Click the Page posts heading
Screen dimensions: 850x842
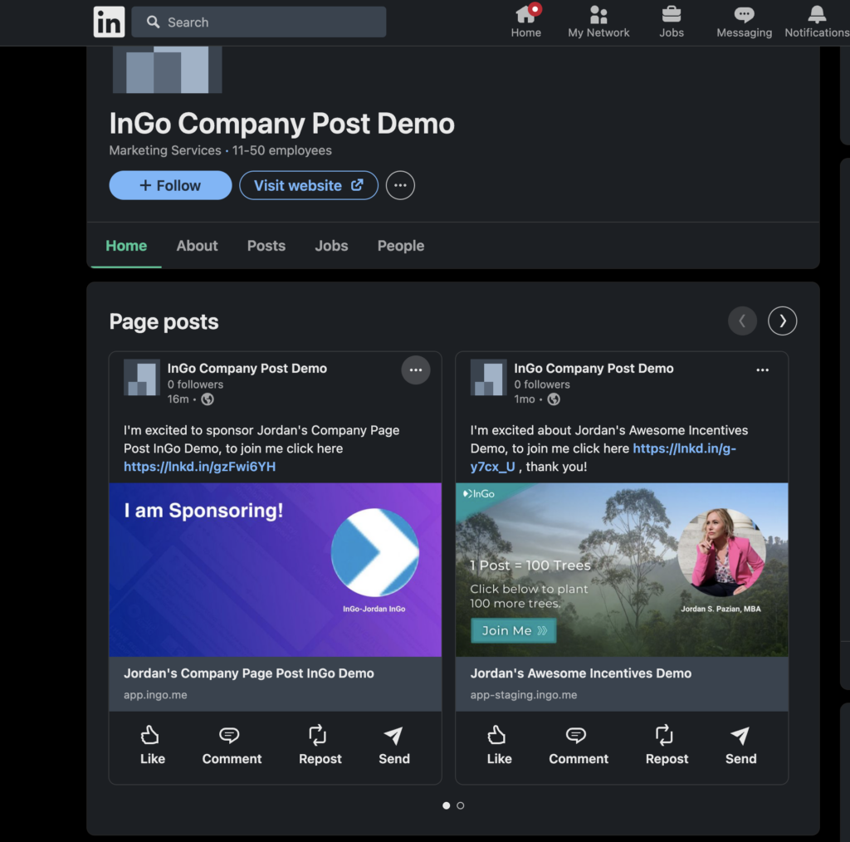click(x=164, y=321)
